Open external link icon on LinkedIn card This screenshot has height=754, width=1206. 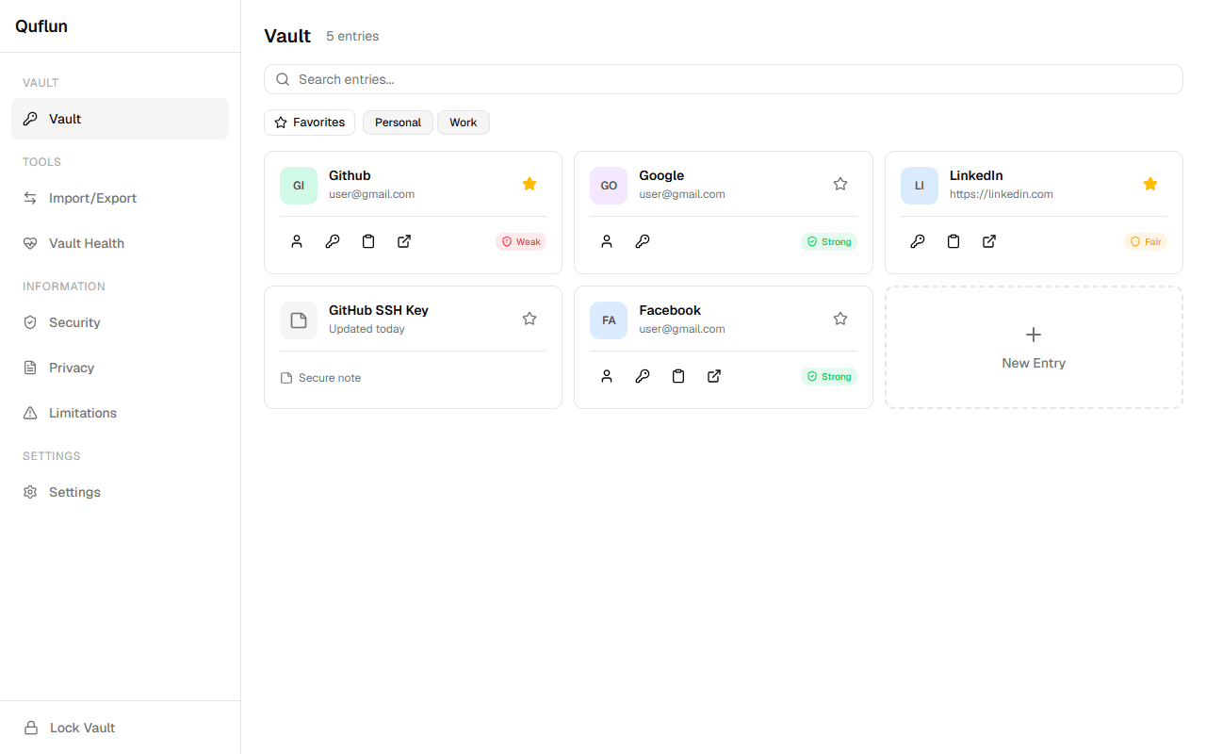989,241
